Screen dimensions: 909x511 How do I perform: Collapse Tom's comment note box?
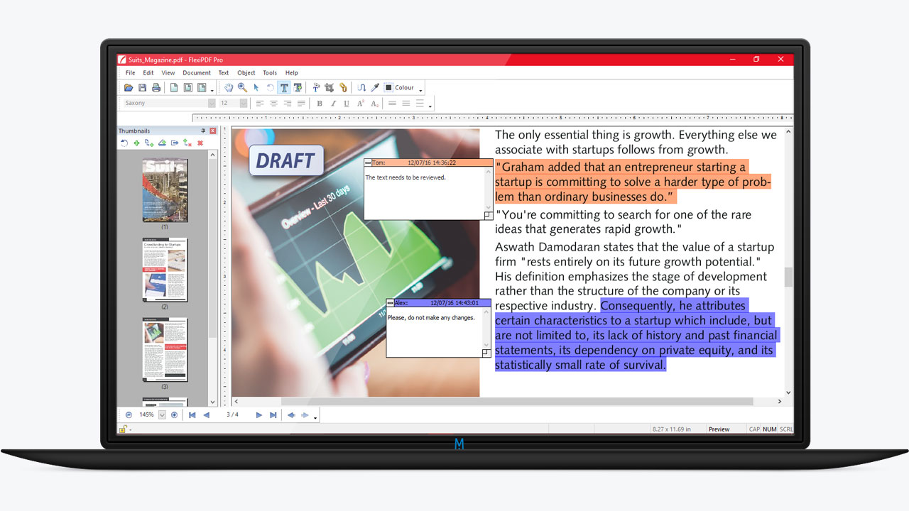tap(368, 163)
